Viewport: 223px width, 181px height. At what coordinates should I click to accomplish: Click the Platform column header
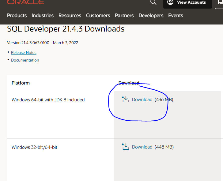21,83
